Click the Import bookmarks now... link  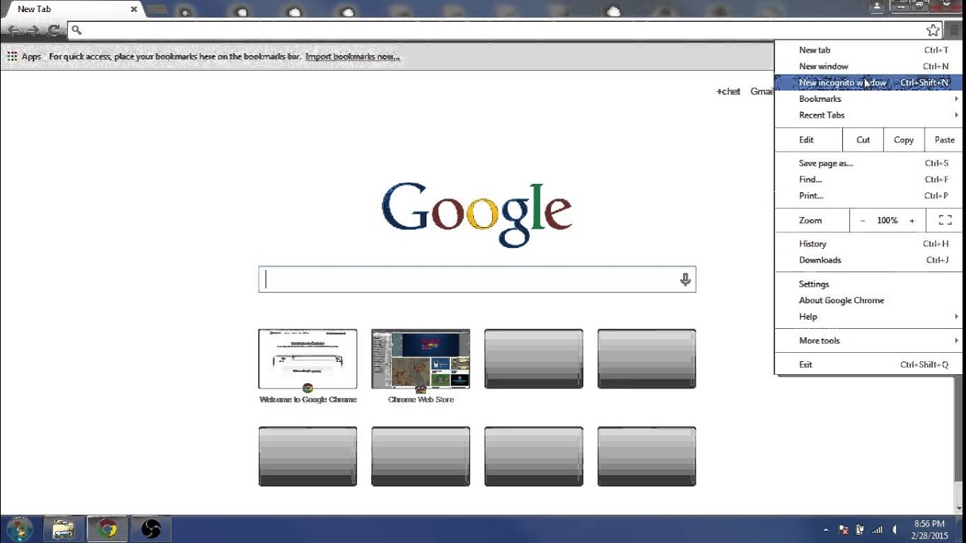pyautogui.click(x=352, y=57)
